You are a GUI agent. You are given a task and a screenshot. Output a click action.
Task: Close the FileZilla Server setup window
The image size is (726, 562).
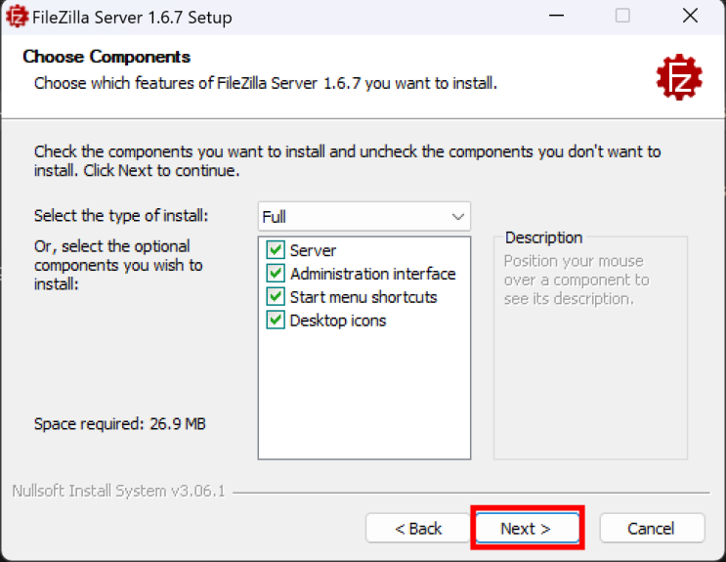click(x=690, y=17)
